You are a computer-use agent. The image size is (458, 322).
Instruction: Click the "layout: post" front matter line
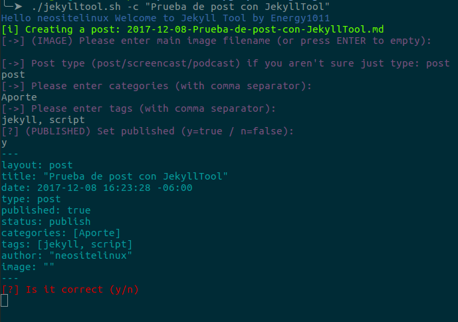click(x=37, y=165)
